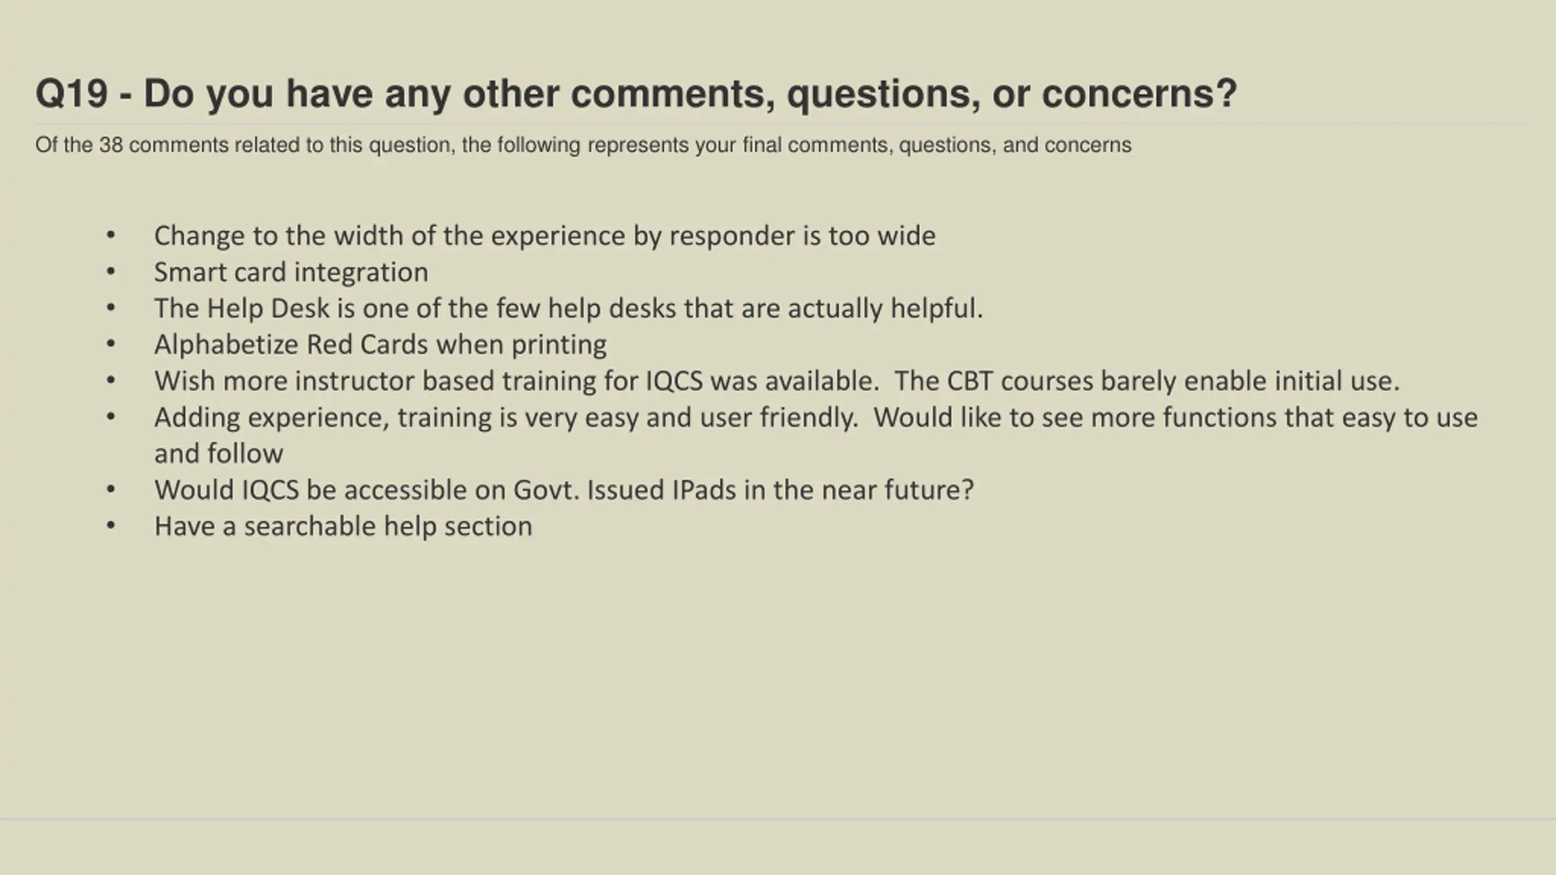This screenshot has width=1556, height=875.
Task: Select the "Change to the width" bullet text
Action: (x=545, y=236)
